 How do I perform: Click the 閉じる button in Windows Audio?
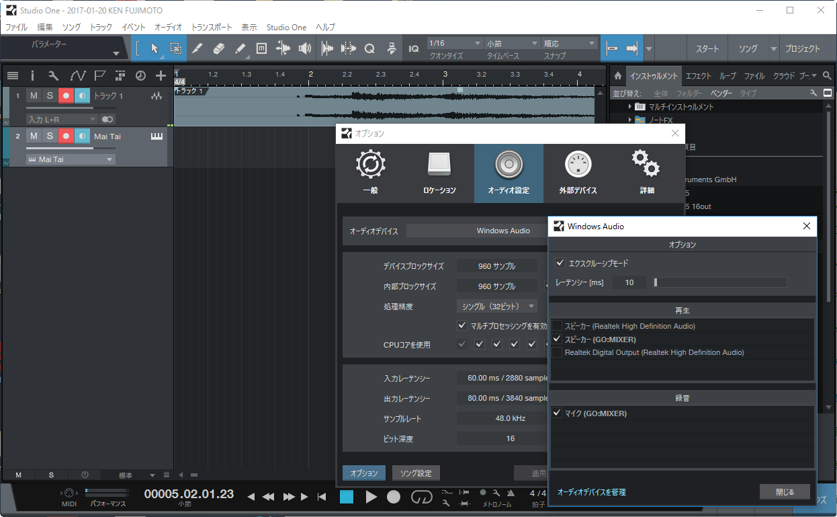[x=785, y=492]
